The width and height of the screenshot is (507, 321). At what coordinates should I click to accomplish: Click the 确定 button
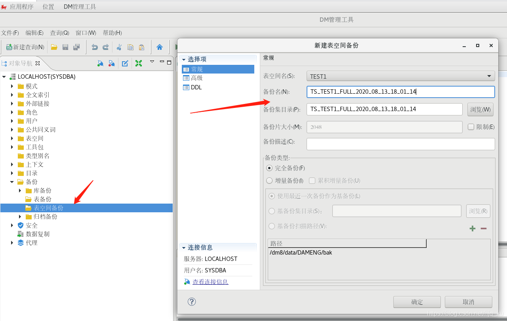pyautogui.click(x=417, y=302)
